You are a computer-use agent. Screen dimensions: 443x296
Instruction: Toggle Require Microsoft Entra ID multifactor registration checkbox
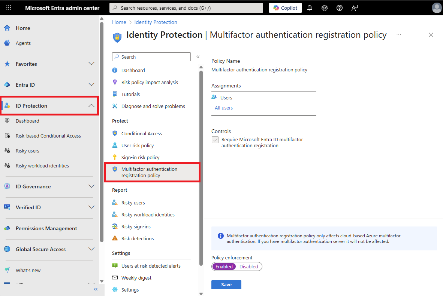coord(215,140)
